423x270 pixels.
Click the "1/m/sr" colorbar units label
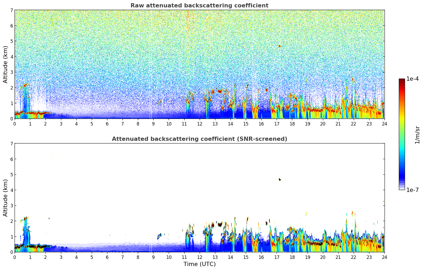click(x=417, y=134)
